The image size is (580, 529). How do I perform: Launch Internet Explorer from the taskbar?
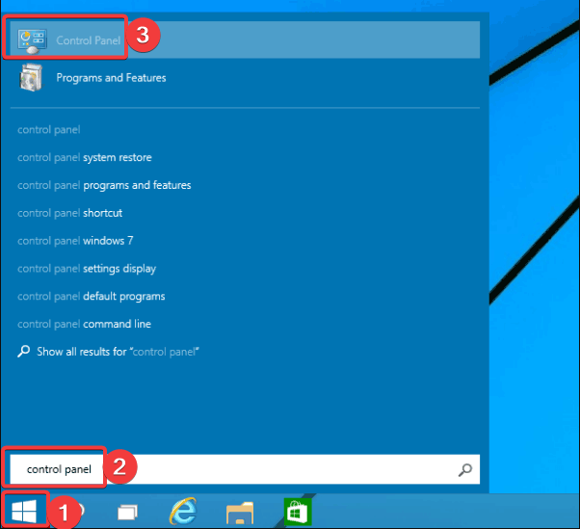click(x=183, y=512)
